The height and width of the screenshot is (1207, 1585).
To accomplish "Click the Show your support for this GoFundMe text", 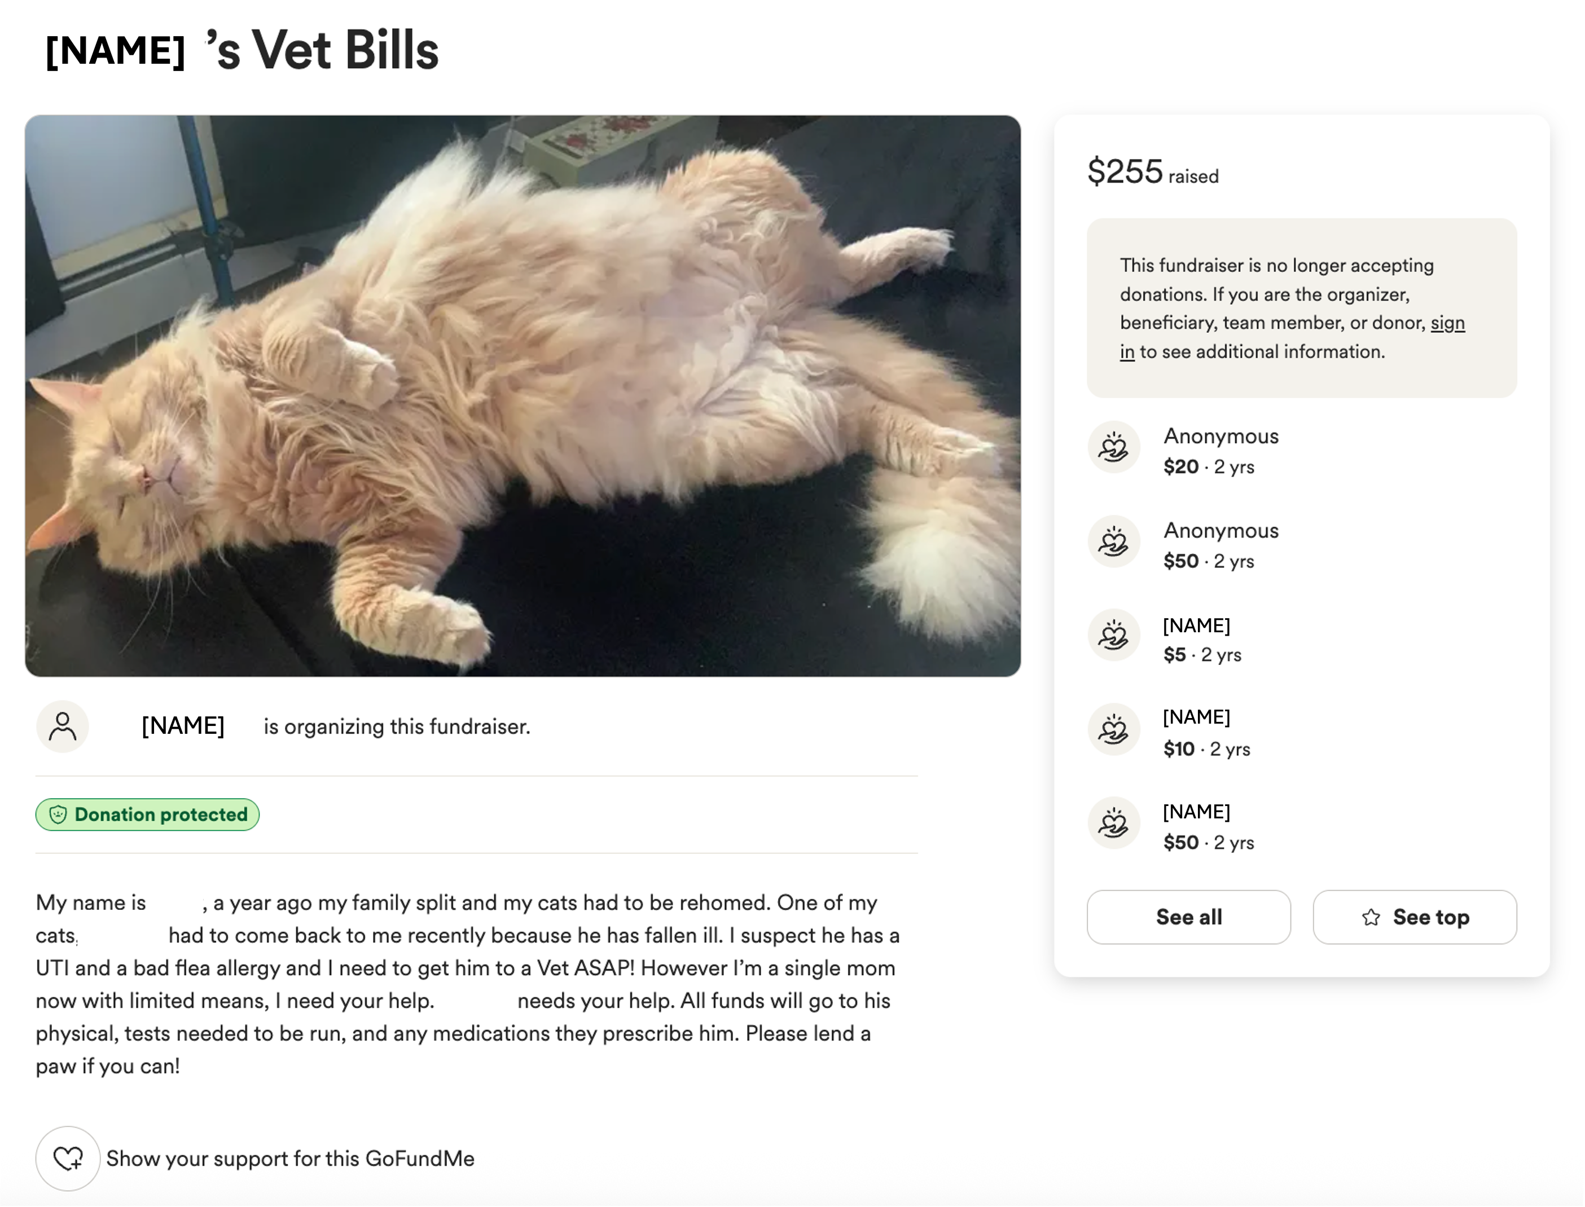I will click(291, 1159).
